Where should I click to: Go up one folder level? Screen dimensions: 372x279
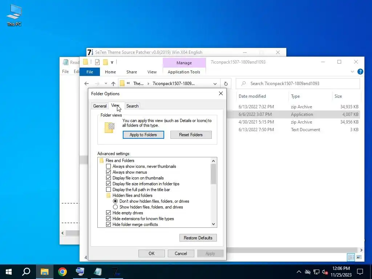(x=113, y=84)
